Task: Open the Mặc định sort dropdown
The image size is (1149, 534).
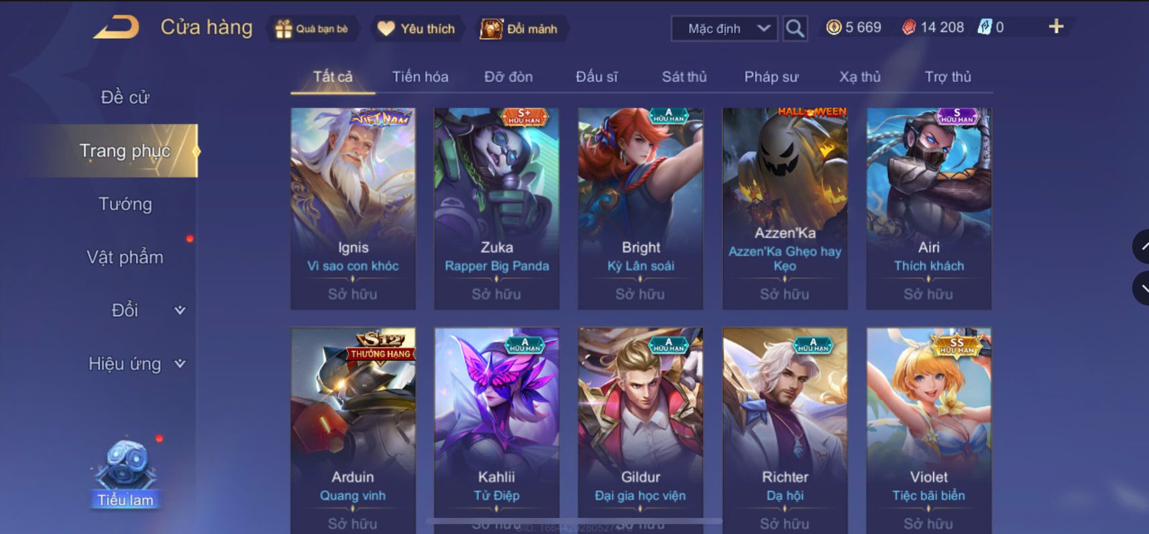Action: click(724, 28)
